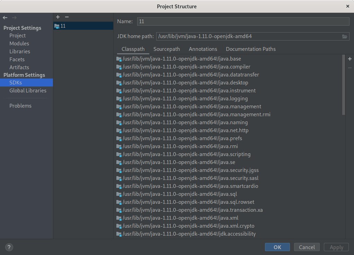This screenshot has height=255, width=354.
Task: Open Artifacts settings in sidebar
Action: (x=19, y=67)
